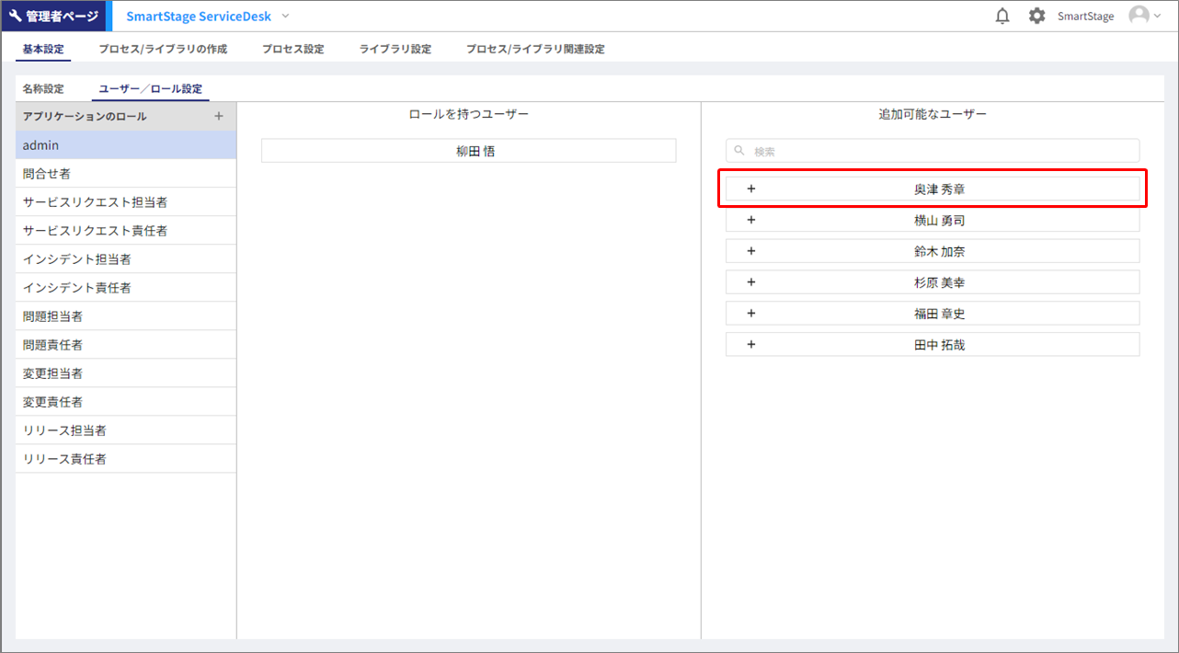The image size is (1179, 653).
Task: Click the user avatar icon
Action: 1139,16
